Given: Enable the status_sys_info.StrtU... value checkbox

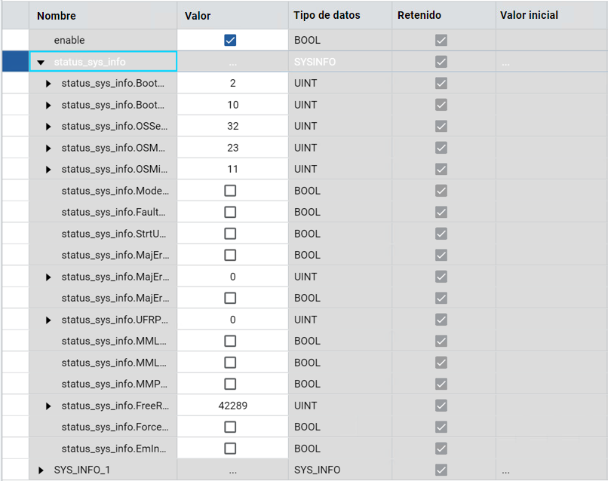Looking at the screenshot, I should tap(230, 234).
